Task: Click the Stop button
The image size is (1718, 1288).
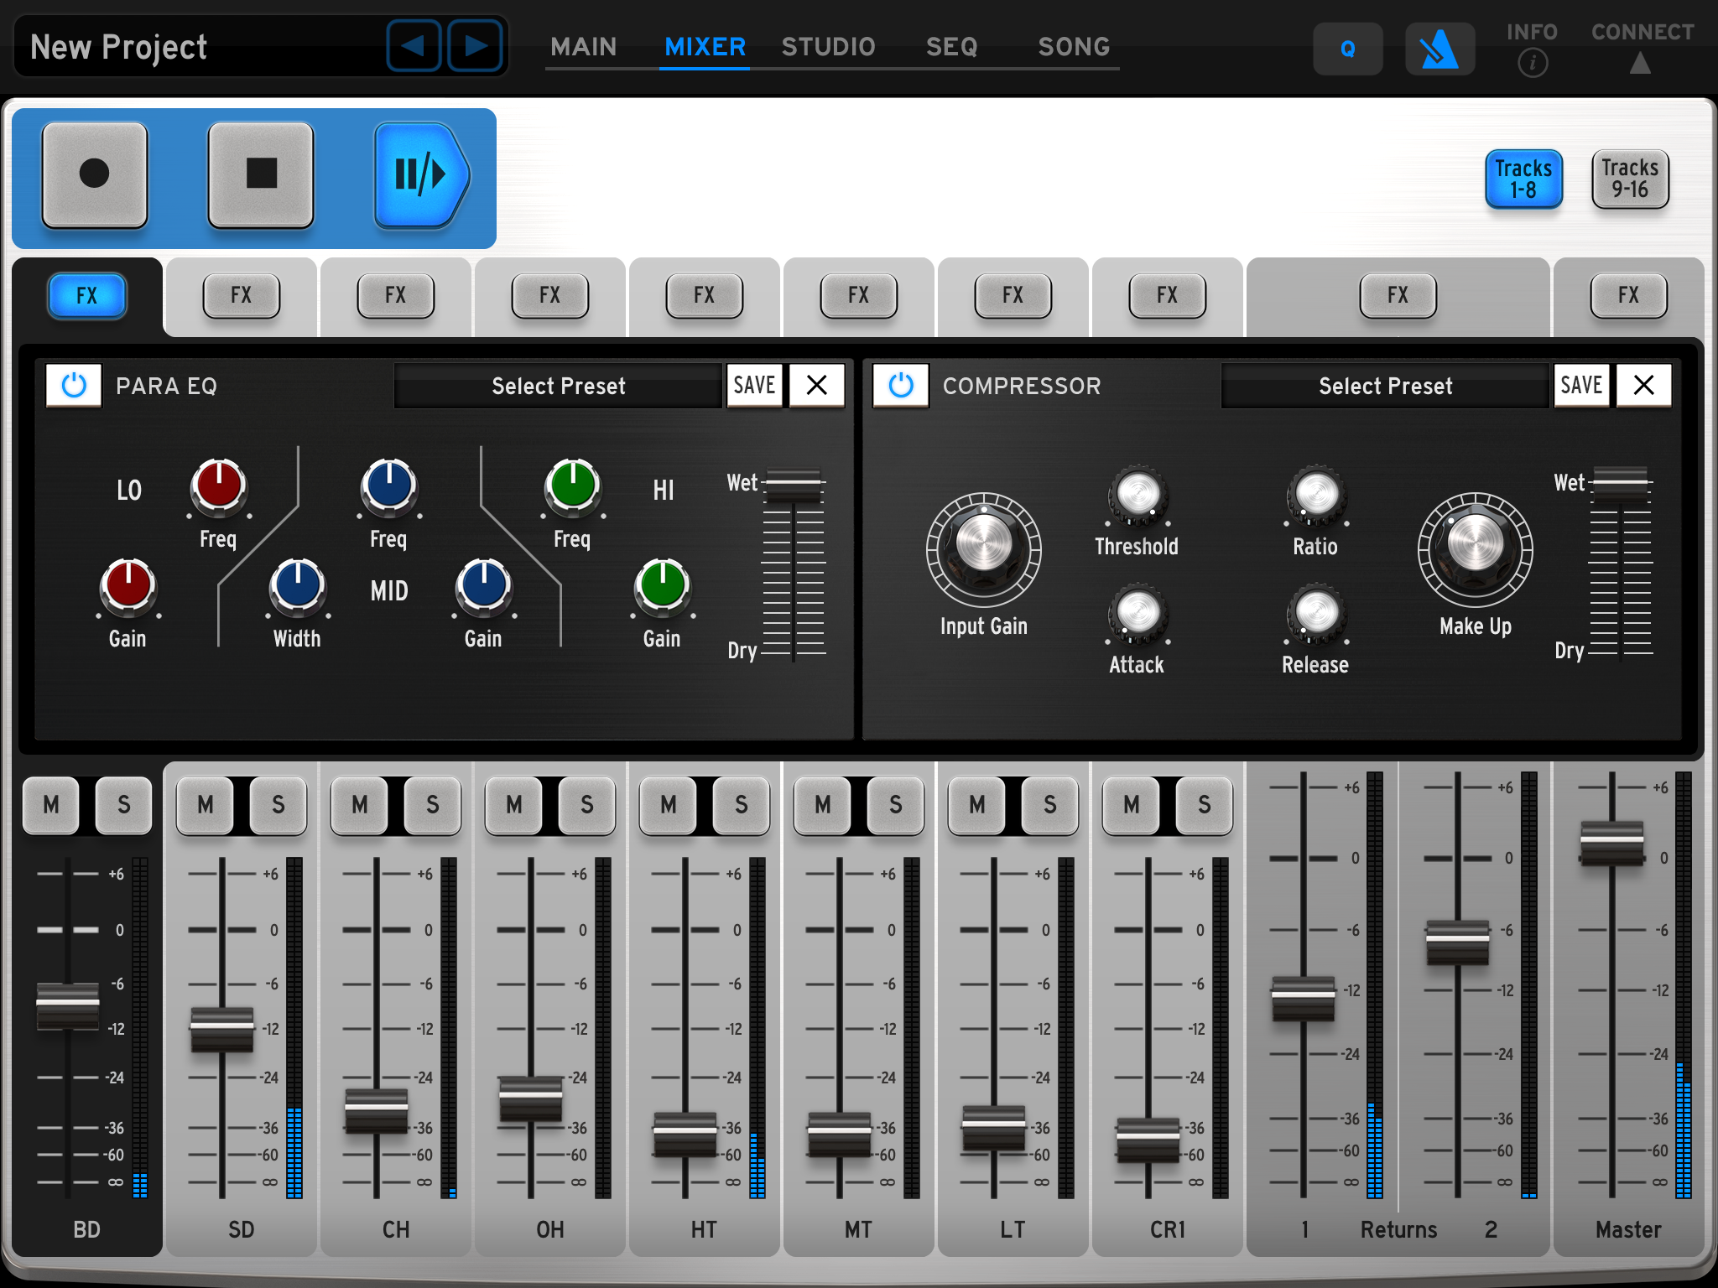Action: pyautogui.click(x=261, y=174)
